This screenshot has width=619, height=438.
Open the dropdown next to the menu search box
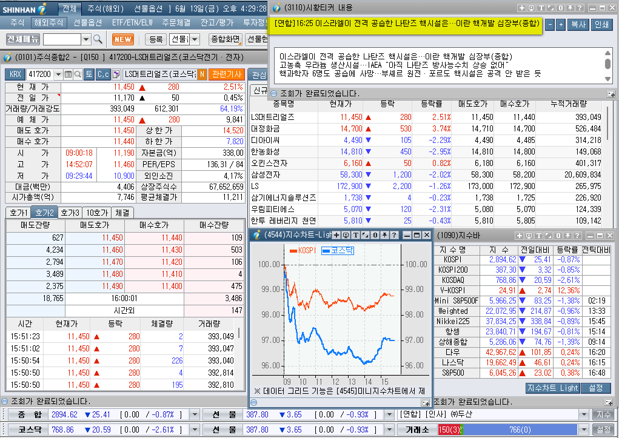pos(86,39)
